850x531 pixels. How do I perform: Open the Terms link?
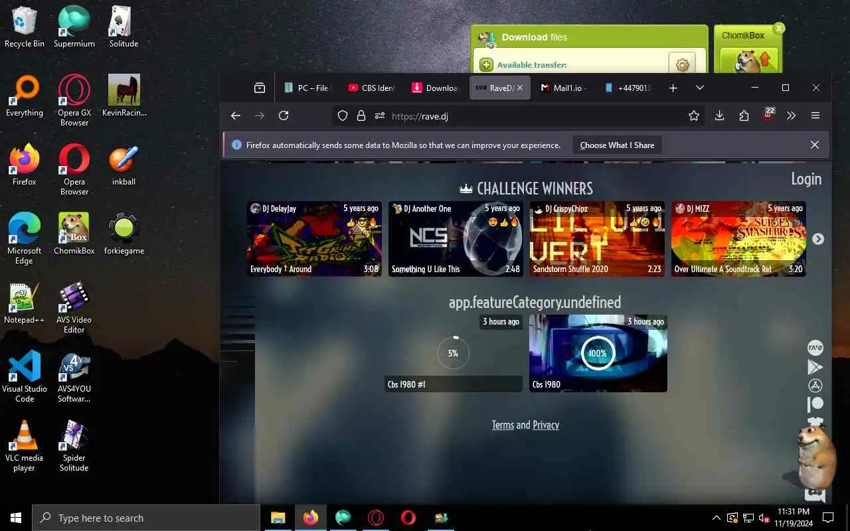click(x=503, y=425)
